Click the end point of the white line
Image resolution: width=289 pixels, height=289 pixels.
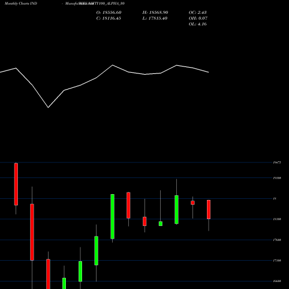209,72
